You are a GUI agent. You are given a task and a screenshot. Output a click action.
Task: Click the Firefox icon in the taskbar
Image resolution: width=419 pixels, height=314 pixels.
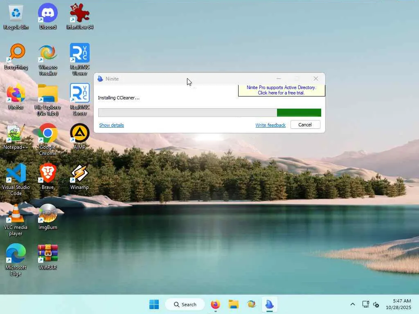point(215,304)
